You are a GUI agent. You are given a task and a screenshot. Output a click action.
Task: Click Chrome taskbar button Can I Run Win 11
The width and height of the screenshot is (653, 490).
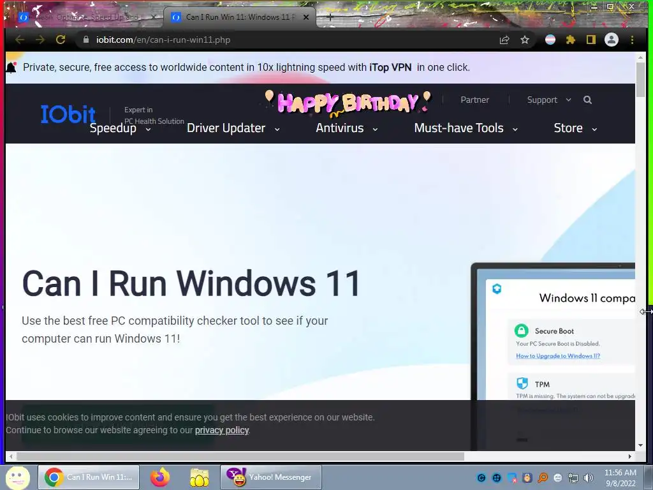pos(89,477)
